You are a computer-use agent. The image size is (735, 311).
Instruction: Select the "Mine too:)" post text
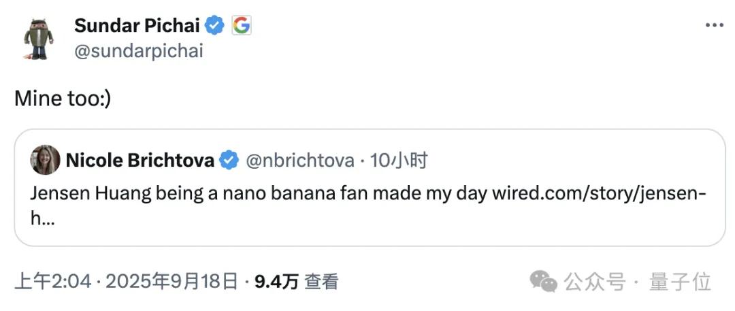(63, 99)
